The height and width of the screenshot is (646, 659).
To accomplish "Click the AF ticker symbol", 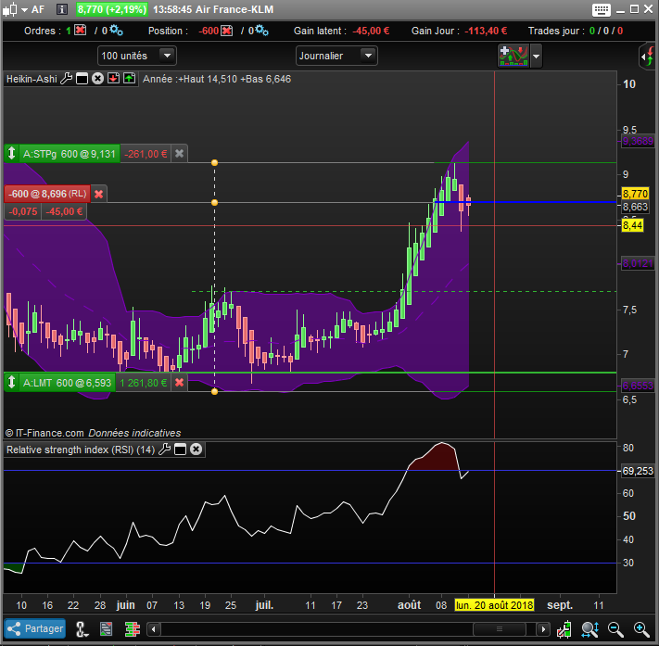I will [38, 9].
